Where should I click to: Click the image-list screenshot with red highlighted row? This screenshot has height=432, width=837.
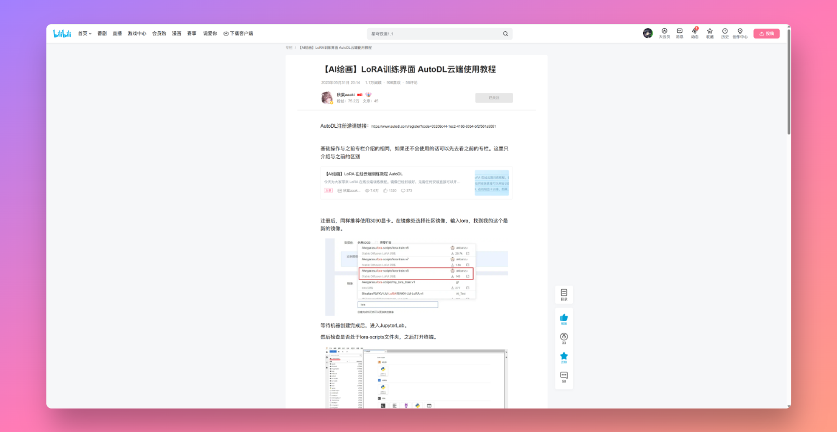(x=416, y=277)
